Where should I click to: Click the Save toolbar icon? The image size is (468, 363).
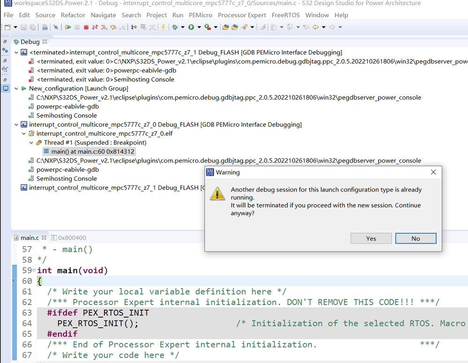23,27
